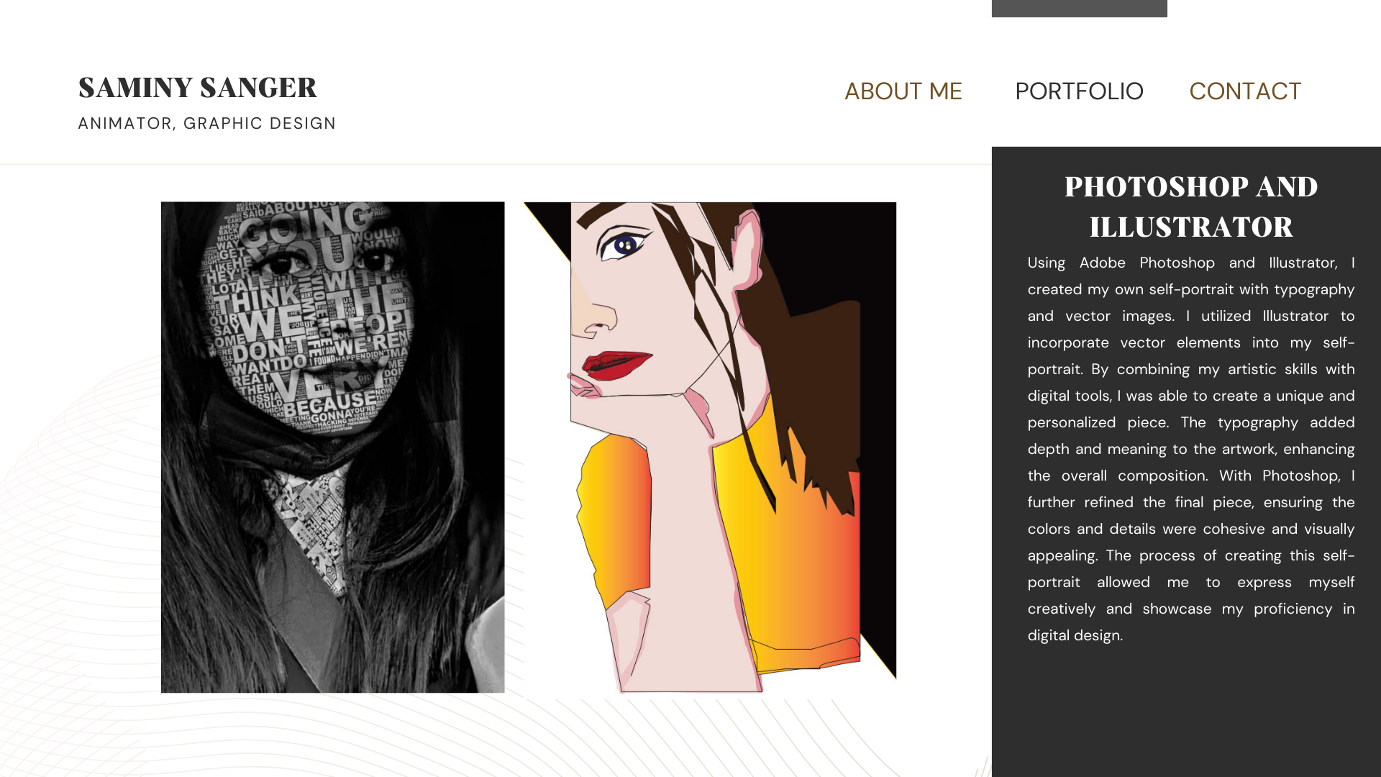Click 'digital design.' ending the description

[x=1075, y=636]
